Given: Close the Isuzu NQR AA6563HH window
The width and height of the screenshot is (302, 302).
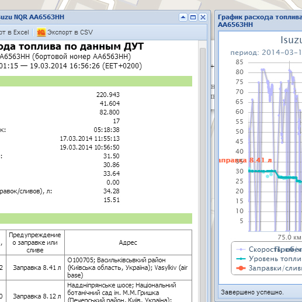Looking at the screenshot, I should point(203,18).
